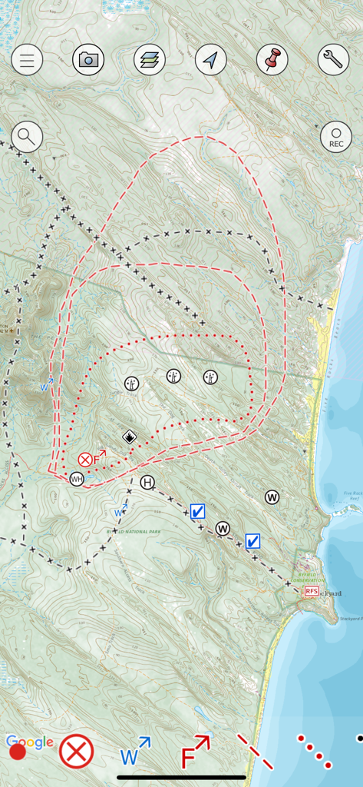This screenshot has height=787, width=363.
Task: Choose red dot symbol in bottom palette
Action: point(18,752)
